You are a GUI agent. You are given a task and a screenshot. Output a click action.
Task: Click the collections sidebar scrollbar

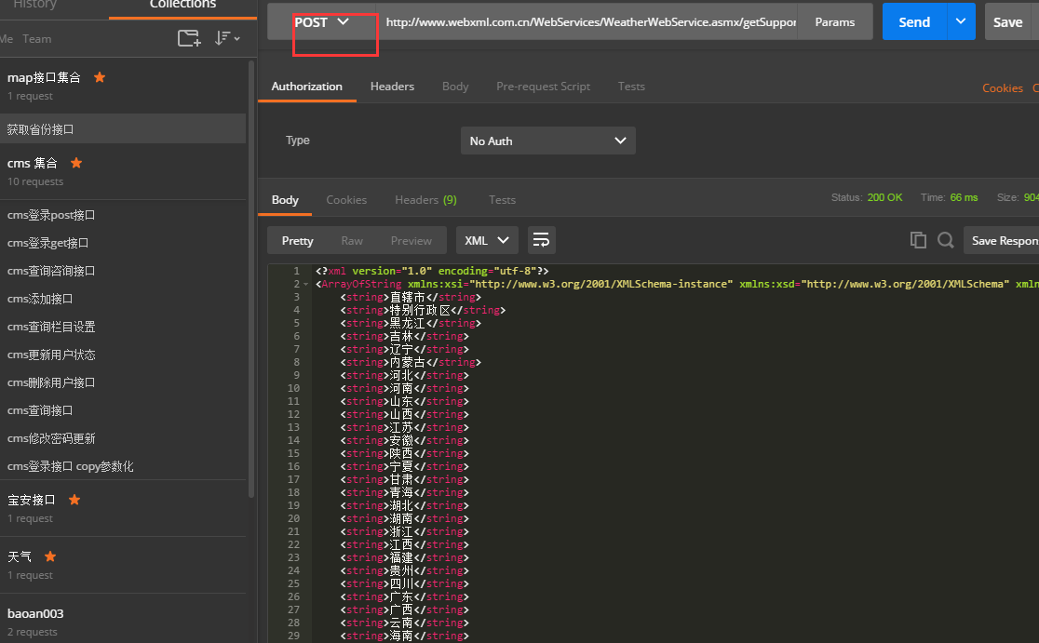point(251,278)
